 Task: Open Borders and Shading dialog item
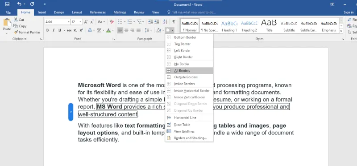click(189, 138)
